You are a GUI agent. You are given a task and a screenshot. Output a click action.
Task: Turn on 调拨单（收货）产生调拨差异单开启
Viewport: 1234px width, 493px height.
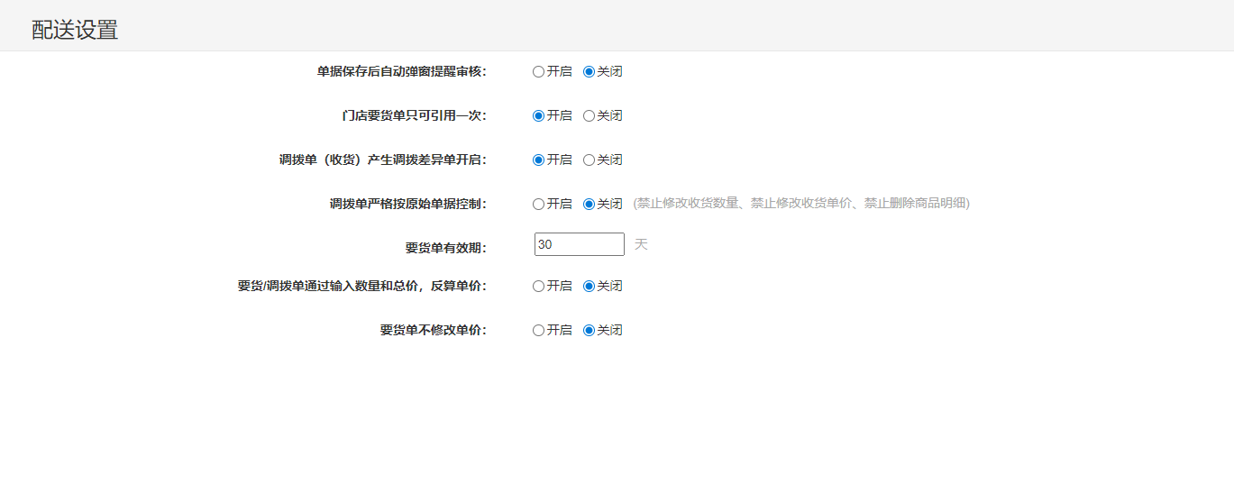[539, 160]
